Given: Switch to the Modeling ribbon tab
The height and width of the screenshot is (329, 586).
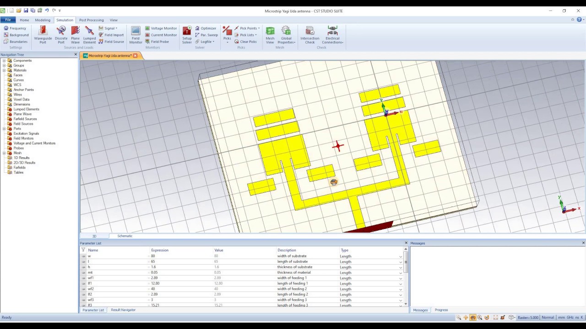Looking at the screenshot, I should tap(43, 20).
